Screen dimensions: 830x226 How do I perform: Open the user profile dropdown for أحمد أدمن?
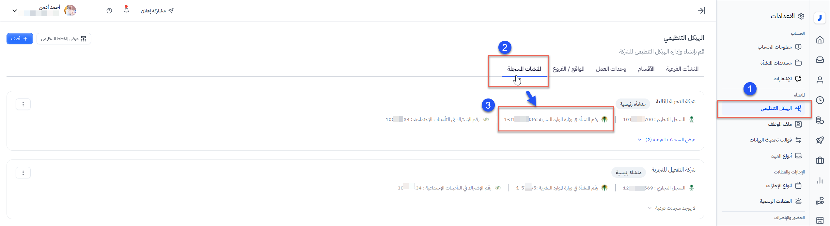pos(15,11)
